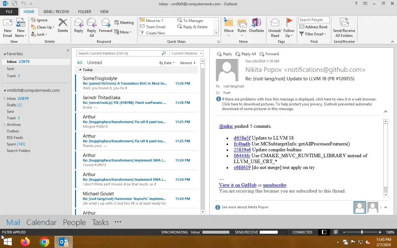This screenshot has width=397, height=248.
Task: Click the Ignore conversation button
Action: click(39, 20)
